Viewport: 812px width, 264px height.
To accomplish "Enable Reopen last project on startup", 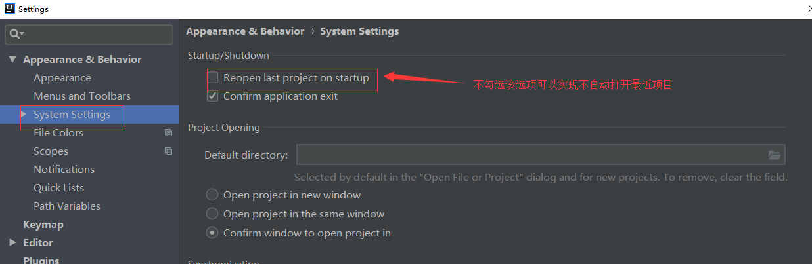I will click(x=213, y=78).
